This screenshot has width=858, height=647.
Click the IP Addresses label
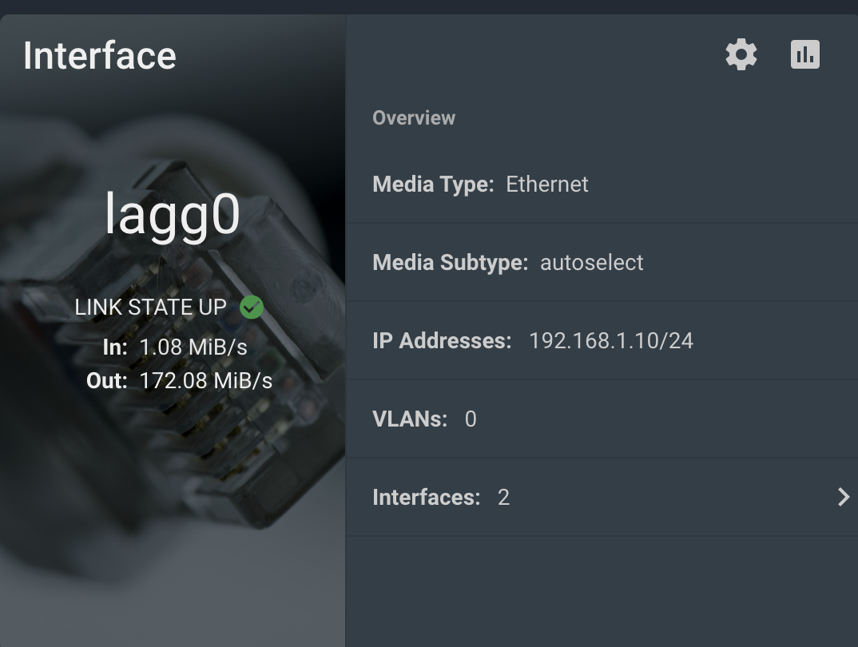pyautogui.click(x=442, y=341)
